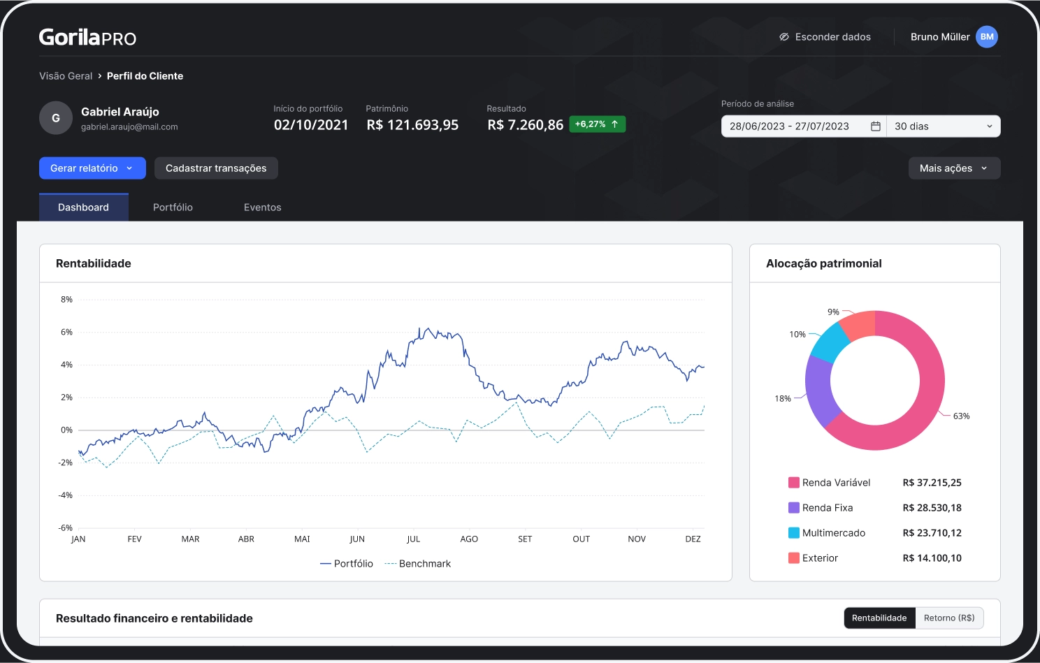
Task: Click the value R$ 14.100,10
Action: (x=932, y=558)
